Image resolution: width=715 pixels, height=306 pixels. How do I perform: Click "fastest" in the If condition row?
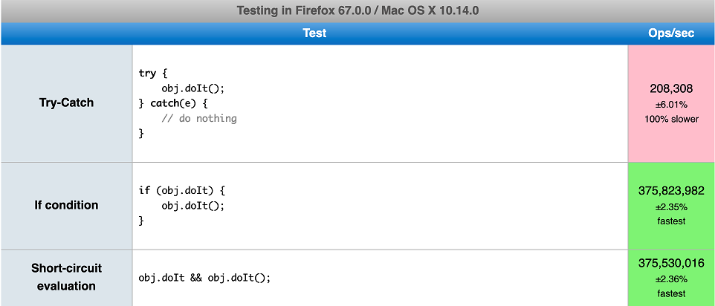tap(671, 221)
